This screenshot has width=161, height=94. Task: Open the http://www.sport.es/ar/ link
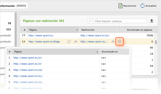click(28, 58)
